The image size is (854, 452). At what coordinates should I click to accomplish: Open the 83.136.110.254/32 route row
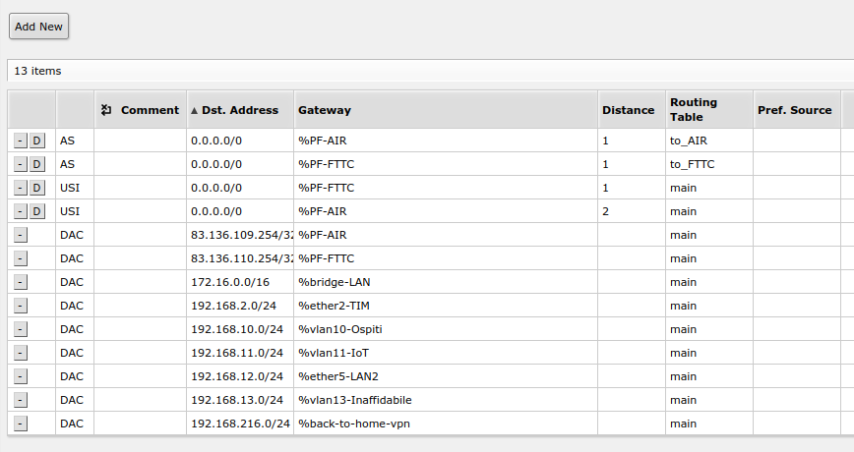[241, 258]
